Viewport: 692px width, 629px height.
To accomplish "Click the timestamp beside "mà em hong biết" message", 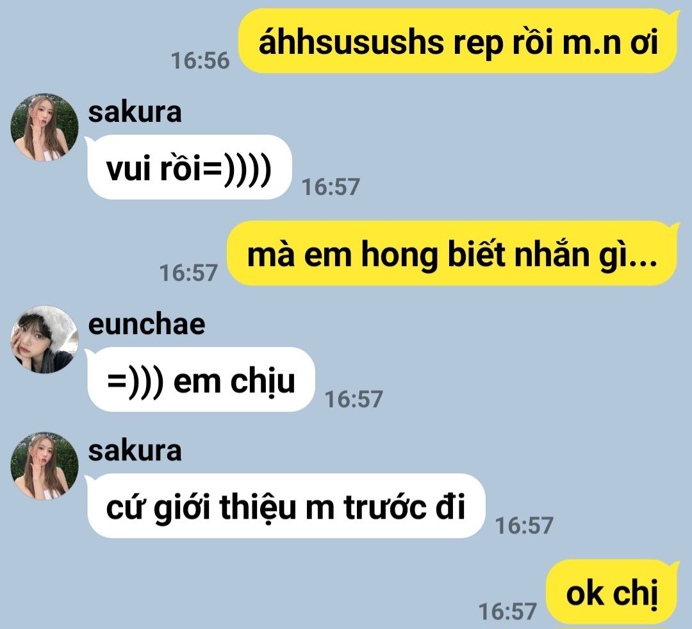I will click(x=188, y=273).
